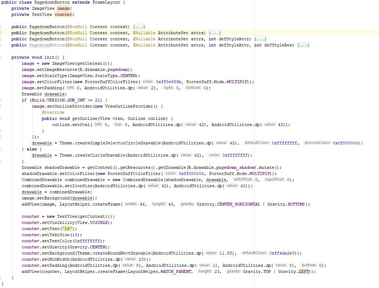Place cursor on 'image' field declaration
The width and height of the screenshot is (379, 288).
click(x=63, y=8)
